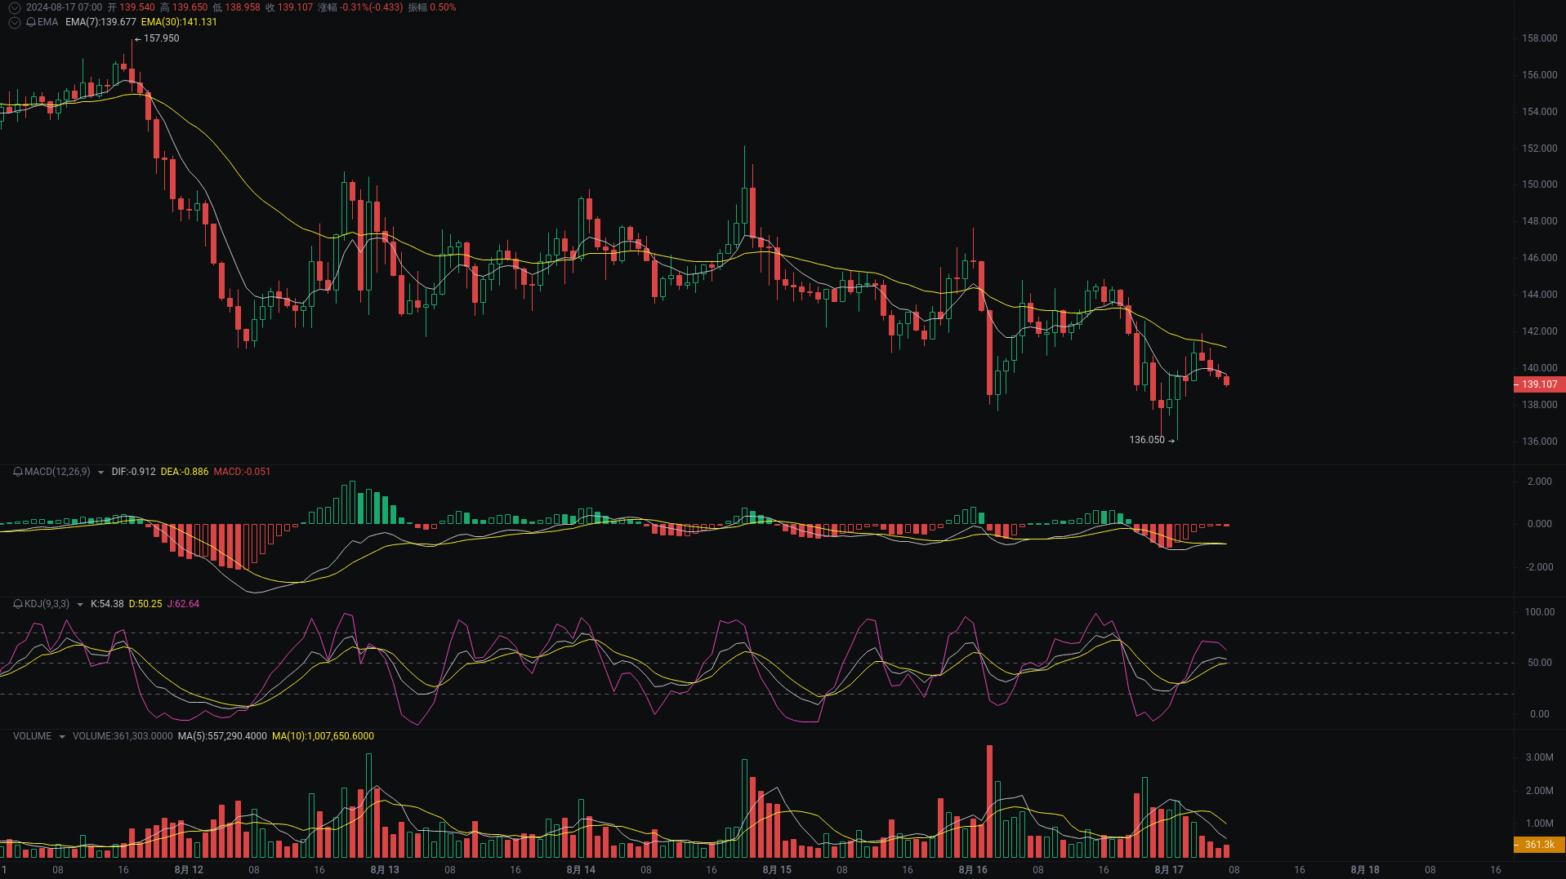Click the 157.950 high price annotation
1566x879 pixels.
(x=160, y=38)
